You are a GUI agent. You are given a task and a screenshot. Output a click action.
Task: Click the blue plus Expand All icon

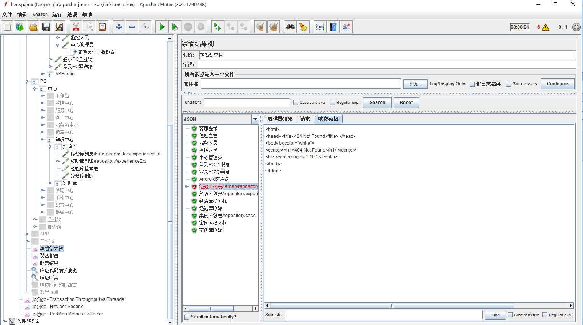119,27
